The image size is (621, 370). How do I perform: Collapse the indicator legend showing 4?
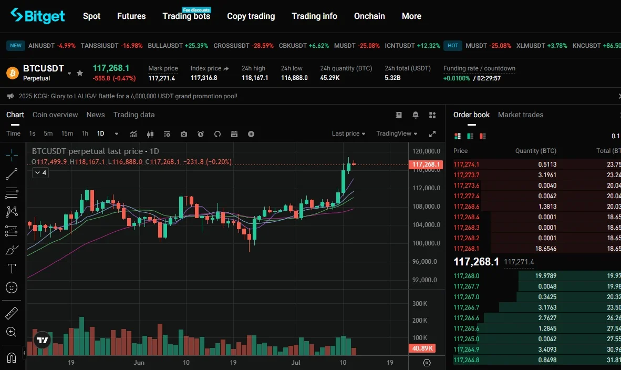pos(40,173)
